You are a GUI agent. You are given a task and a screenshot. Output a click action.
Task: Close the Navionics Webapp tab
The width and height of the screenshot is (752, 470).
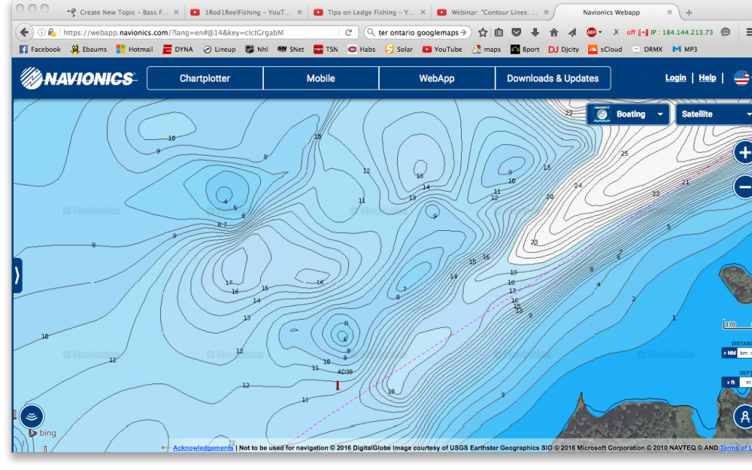pos(669,12)
